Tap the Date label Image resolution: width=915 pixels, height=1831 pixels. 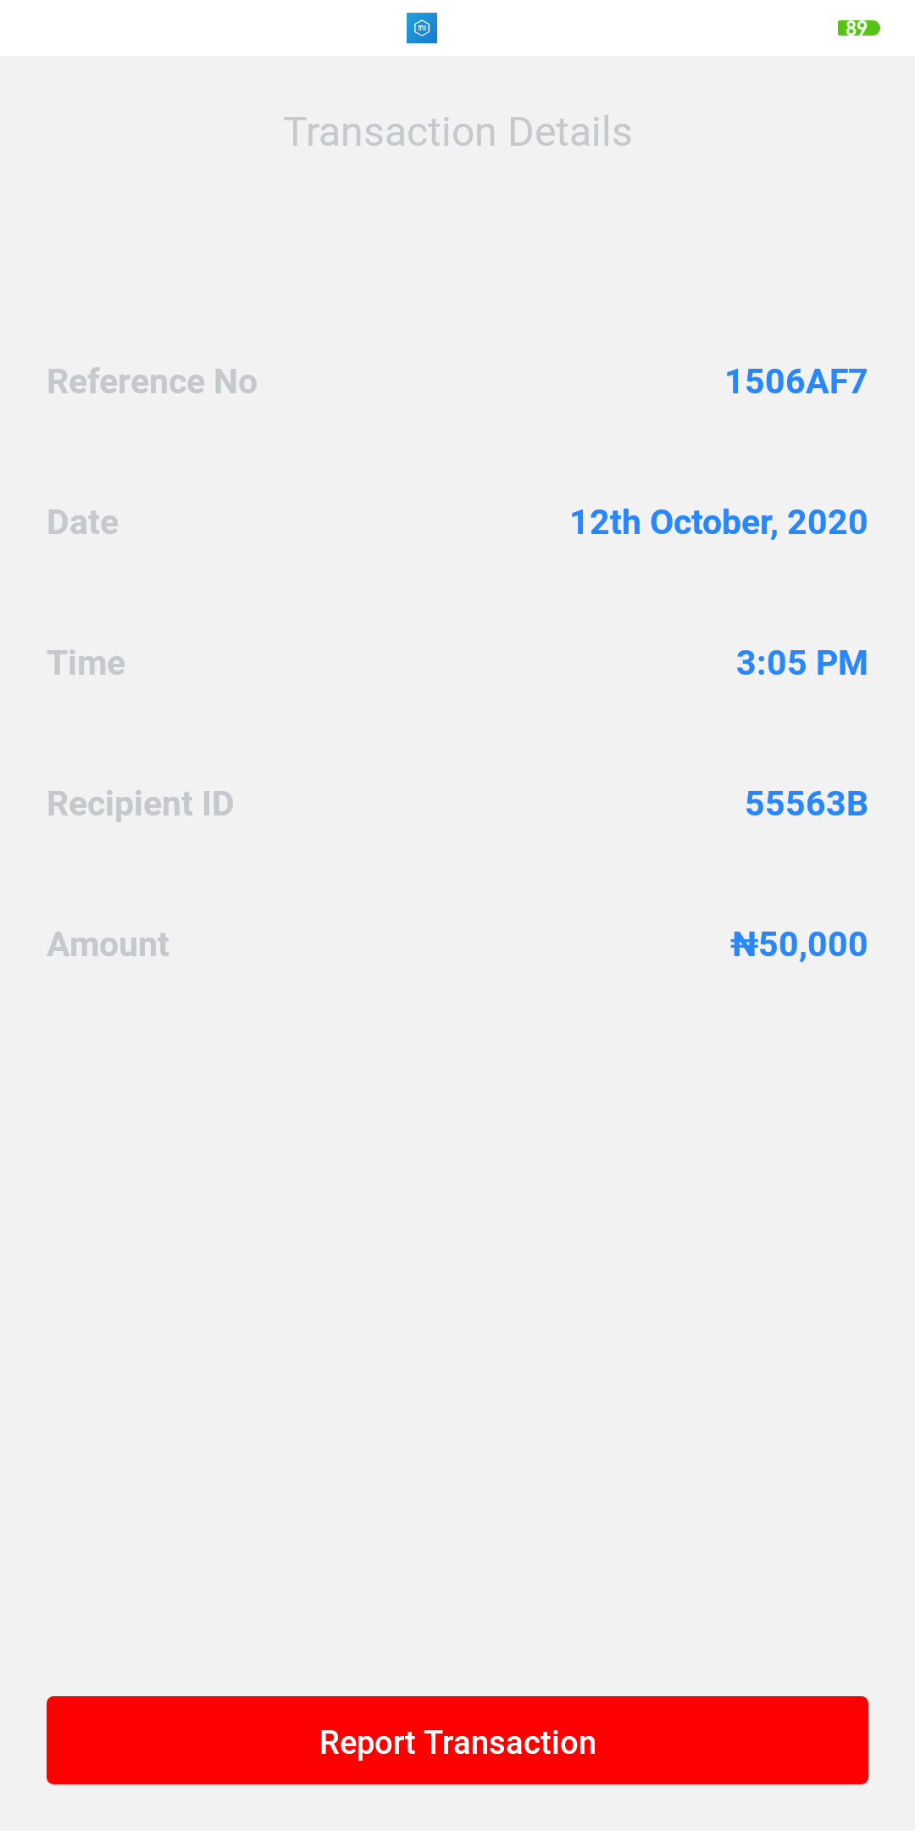pyautogui.click(x=83, y=522)
